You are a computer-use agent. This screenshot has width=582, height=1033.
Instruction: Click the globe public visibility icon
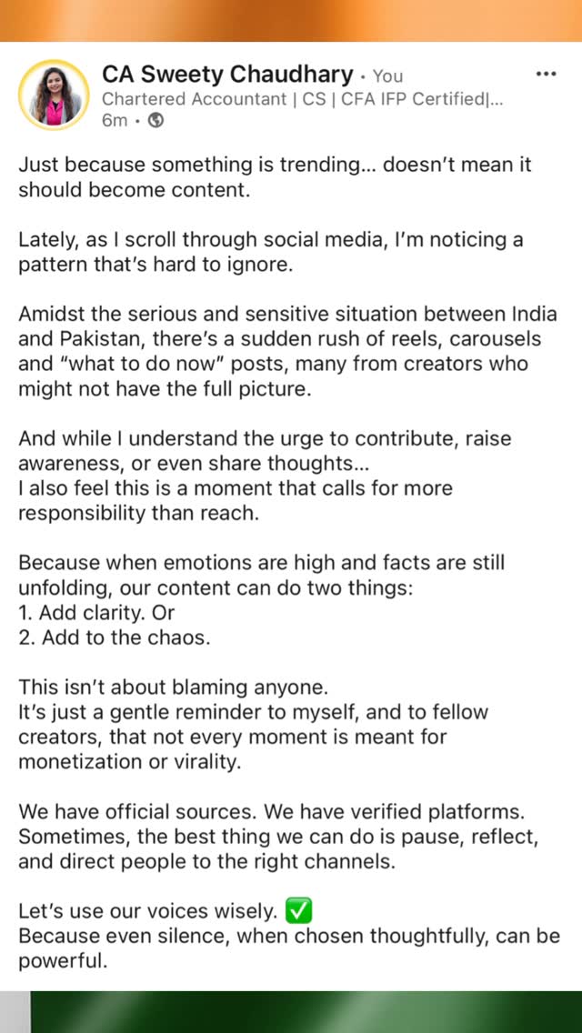pos(156,122)
